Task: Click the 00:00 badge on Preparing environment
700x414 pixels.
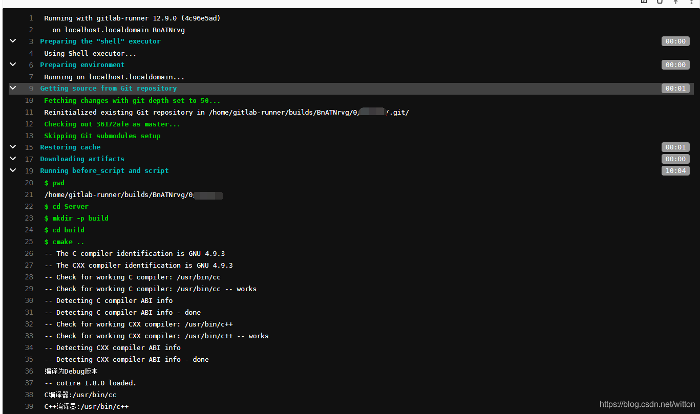Action: tap(675, 65)
